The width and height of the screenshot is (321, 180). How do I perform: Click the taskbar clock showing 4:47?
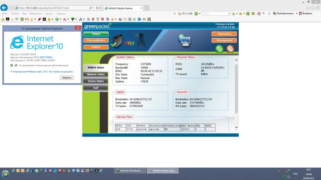[x=309, y=174]
